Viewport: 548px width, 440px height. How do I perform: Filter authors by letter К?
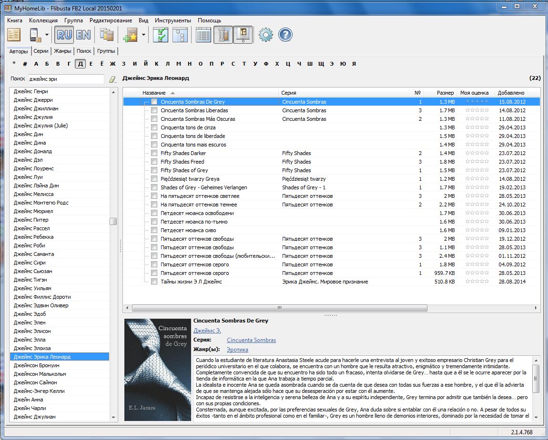[156, 64]
